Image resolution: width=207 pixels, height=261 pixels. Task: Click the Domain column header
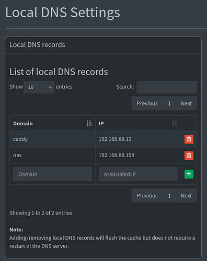click(52, 123)
